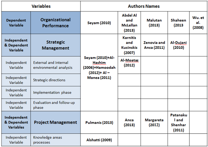Click the Seyam (2010) cell
This screenshot has width=208, height=147.
tap(99, 23)
